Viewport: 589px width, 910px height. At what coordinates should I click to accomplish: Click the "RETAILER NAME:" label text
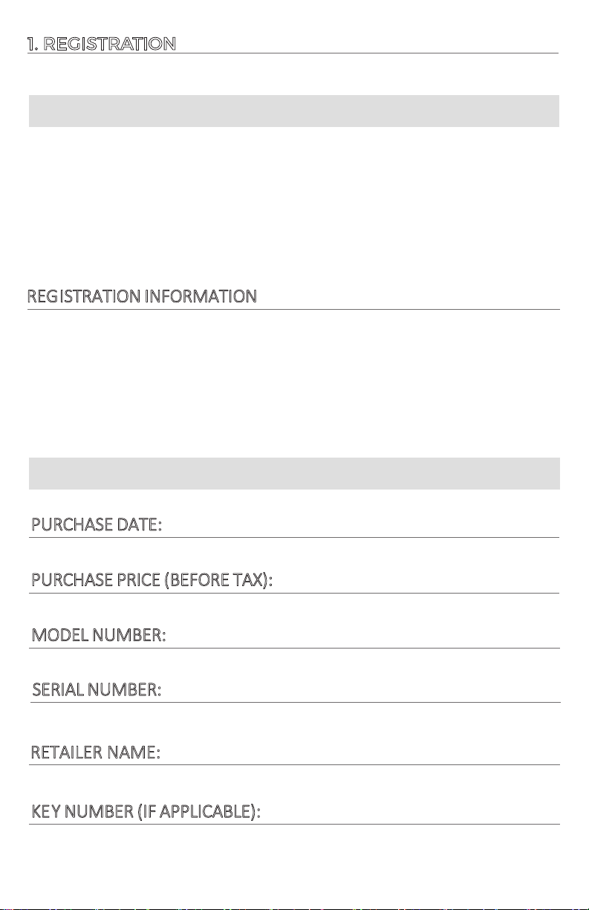click(x=95, y=754)
